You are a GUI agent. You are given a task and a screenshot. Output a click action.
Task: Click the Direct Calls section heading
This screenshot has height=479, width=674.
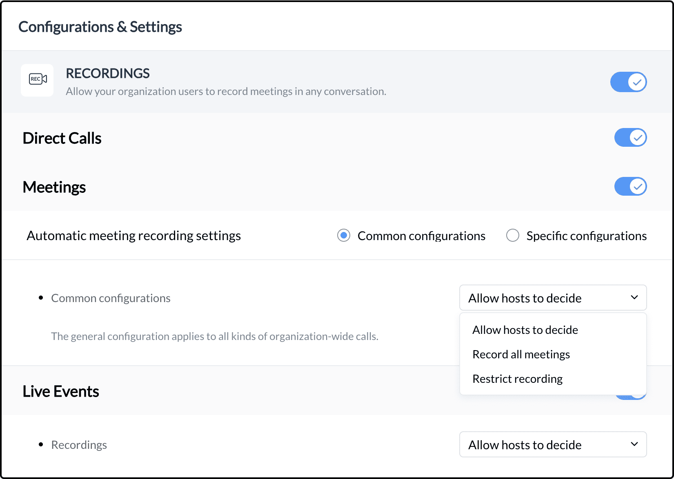pyautogui.click(x=62, y=138)
